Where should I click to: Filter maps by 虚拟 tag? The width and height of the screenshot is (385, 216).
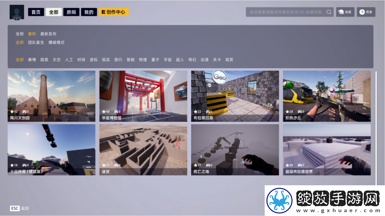click(93, 60)
